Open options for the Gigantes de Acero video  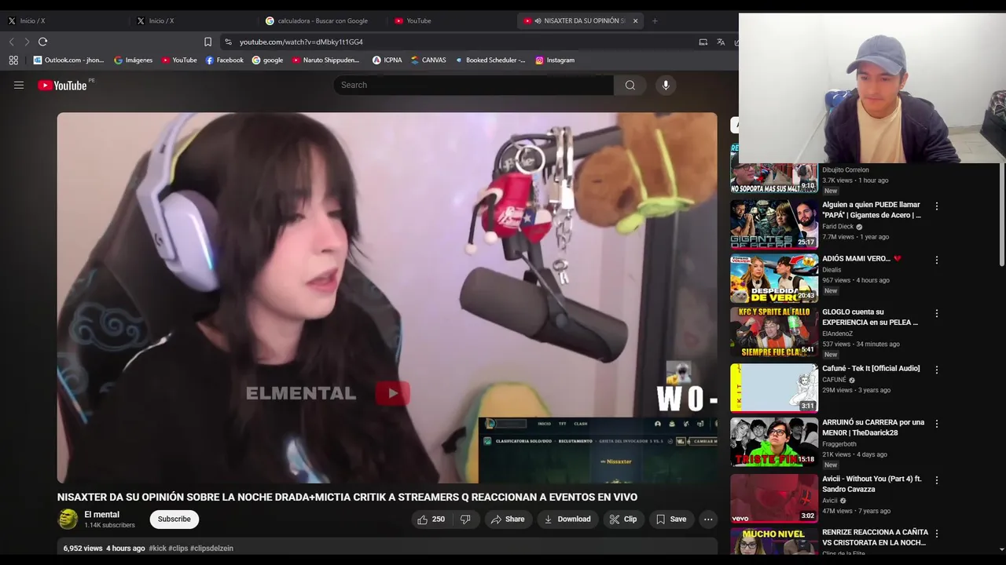tap(936, 206)
